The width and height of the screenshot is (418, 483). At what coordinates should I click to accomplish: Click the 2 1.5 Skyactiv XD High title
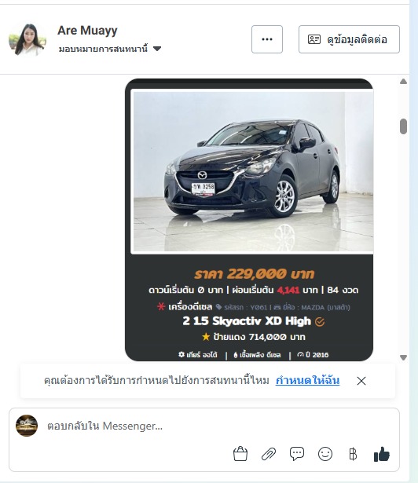coord(247,321)
